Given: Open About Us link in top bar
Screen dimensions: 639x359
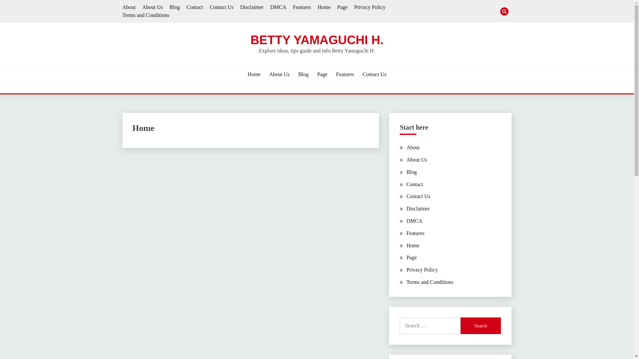Looking at the screenshot, I should [152, 7].
